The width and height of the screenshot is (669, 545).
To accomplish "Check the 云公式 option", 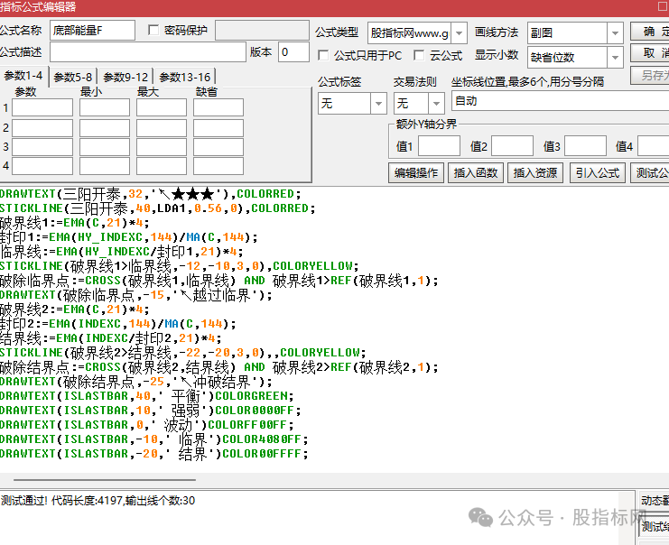I will click(x=419, y=56).
